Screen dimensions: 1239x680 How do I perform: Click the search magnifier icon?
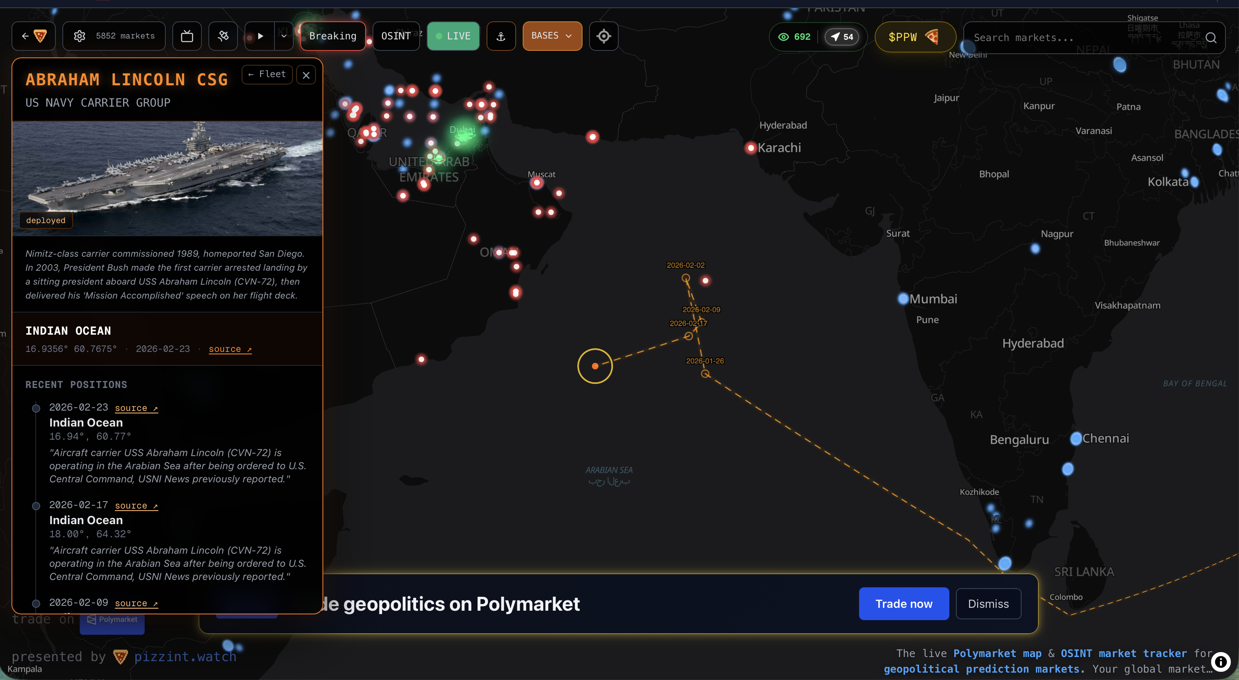(1211, 37)
